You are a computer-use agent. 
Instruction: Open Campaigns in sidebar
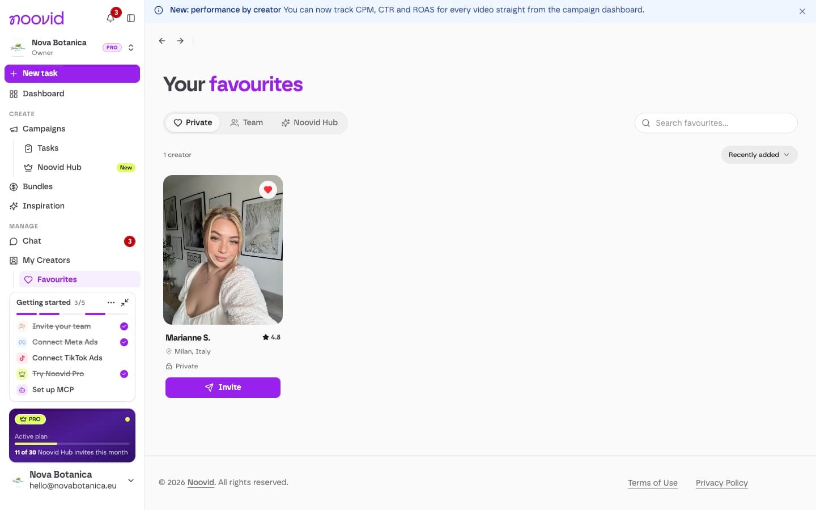click(72, 129)
